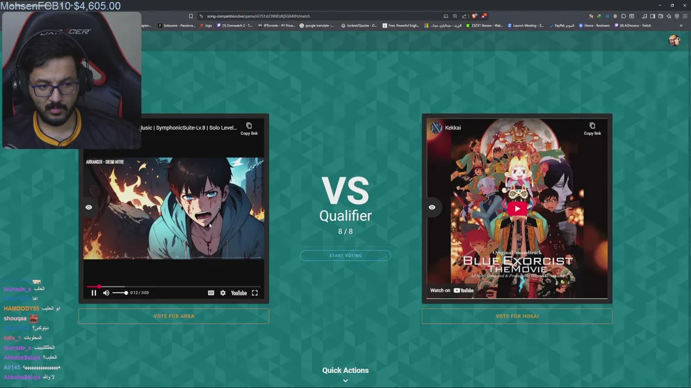The image size is (691, 388).
Task: Open Brave Rewards triangle icon
Action: [x=484, y=16]
